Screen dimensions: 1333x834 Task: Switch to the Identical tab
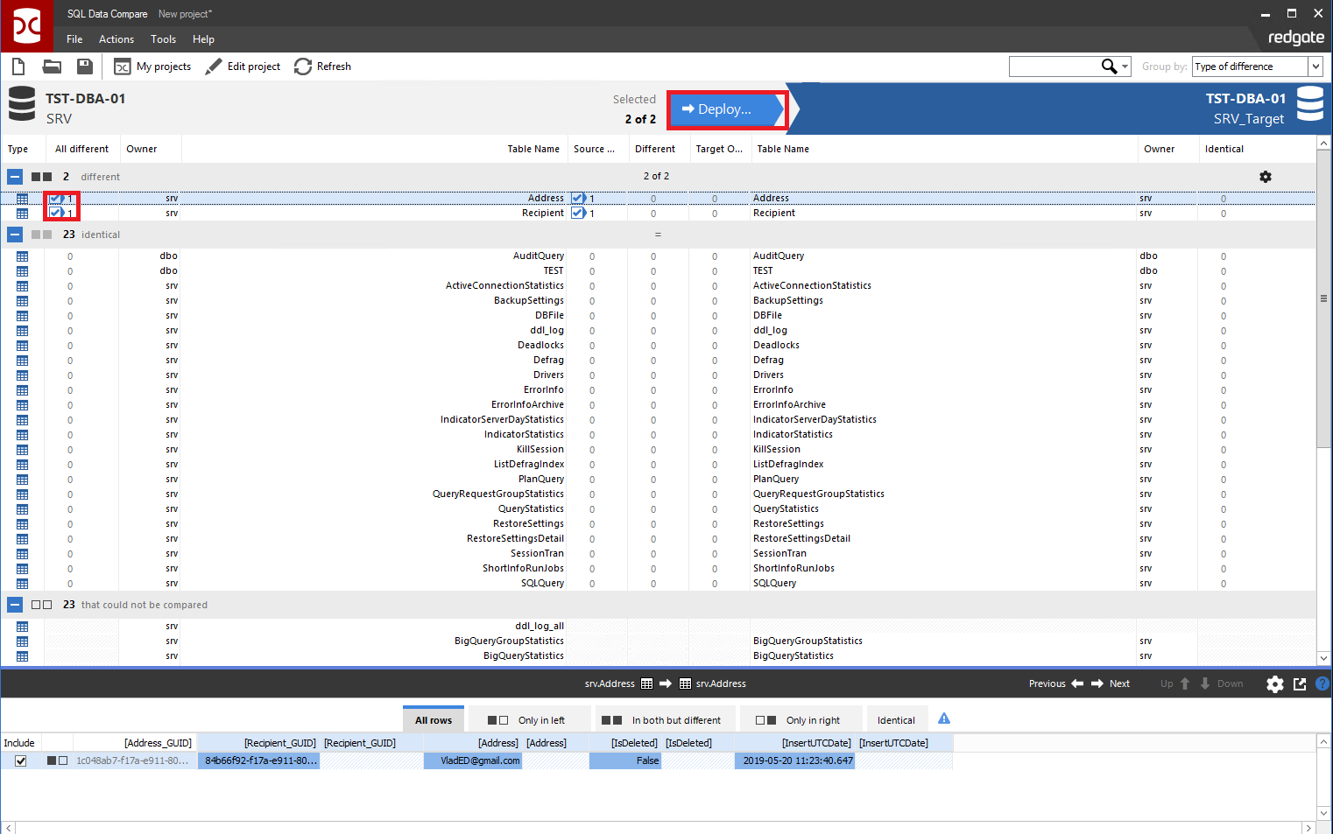coord(896,720)
